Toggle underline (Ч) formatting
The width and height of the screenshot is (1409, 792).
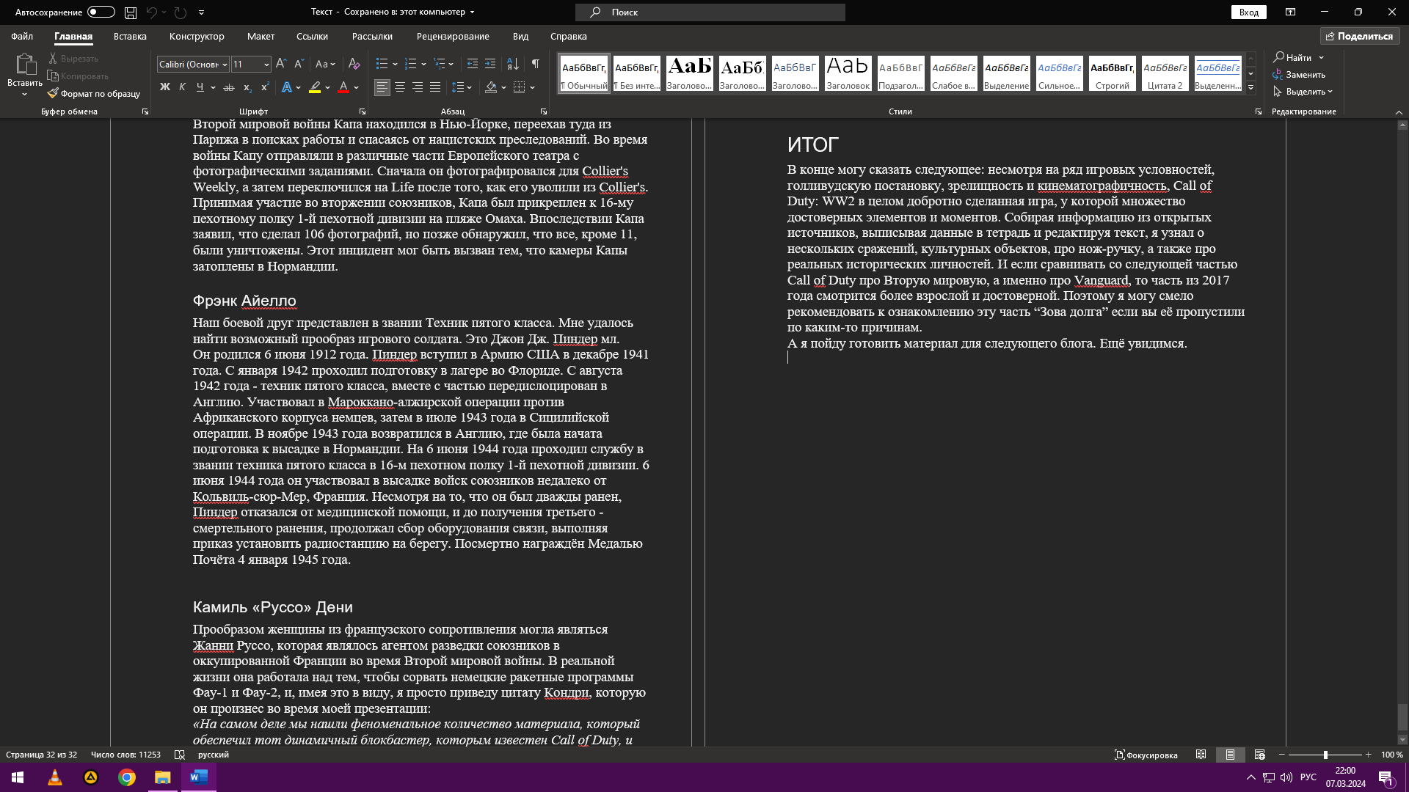(200, 87)
